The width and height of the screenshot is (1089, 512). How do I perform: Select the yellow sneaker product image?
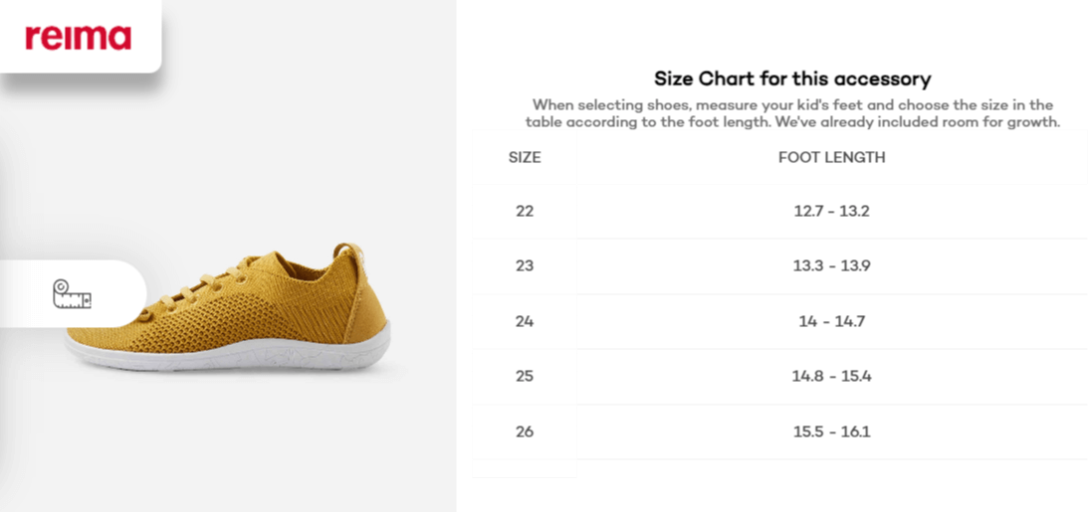pyautogui.click(x=228, y=306)
